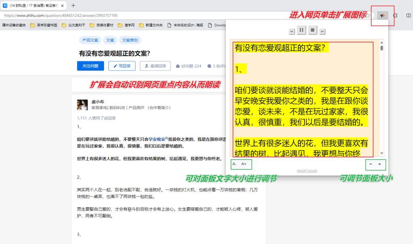Rewind the reading with the back control
This screenshot has width=413, height=244.
[292, 31]
